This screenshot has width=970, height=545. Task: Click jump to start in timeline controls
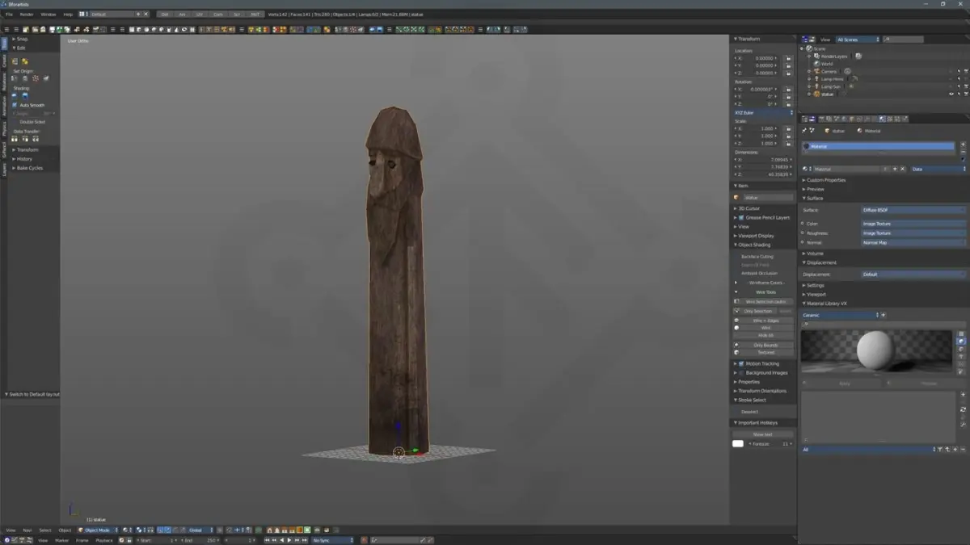pos(267,540)
